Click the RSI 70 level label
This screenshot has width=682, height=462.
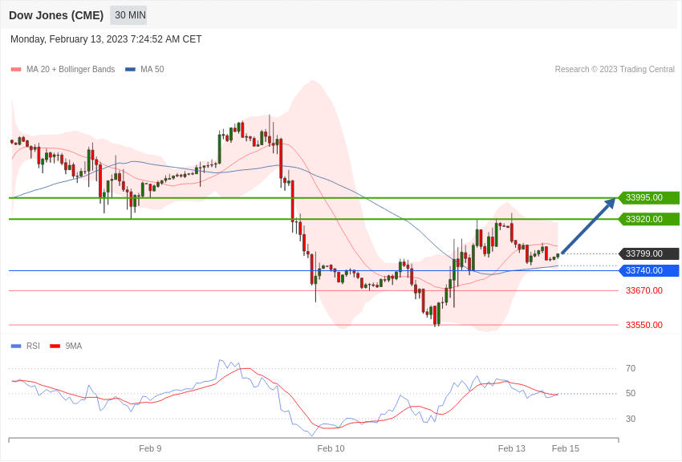point(631,368)
